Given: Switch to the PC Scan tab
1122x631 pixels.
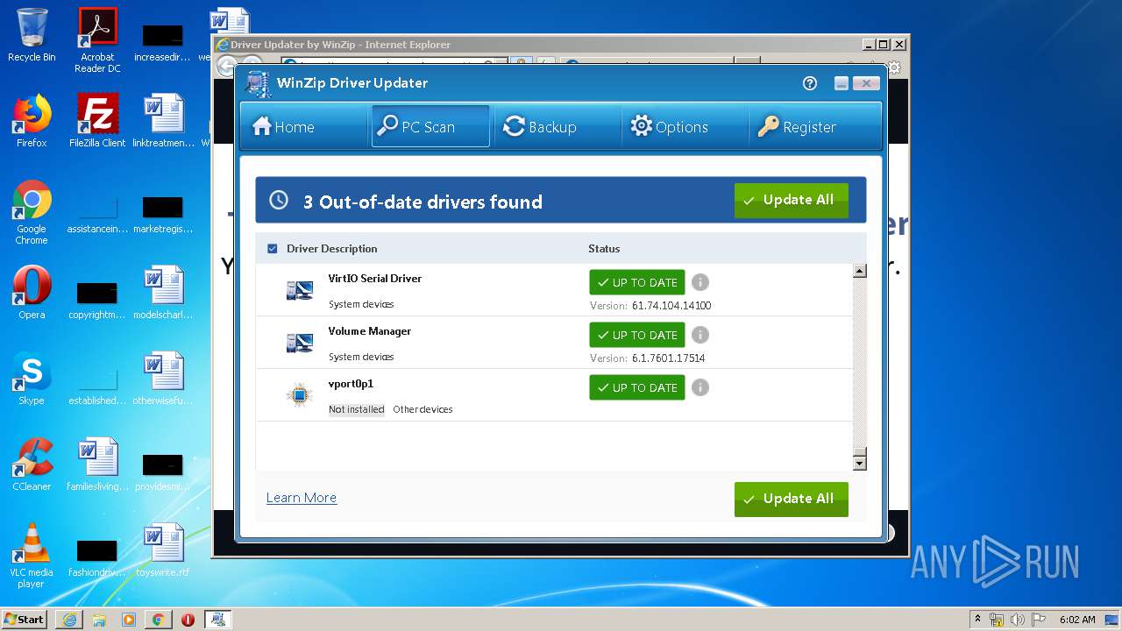Looking at the screenshot, I should (x=430, y=127).
